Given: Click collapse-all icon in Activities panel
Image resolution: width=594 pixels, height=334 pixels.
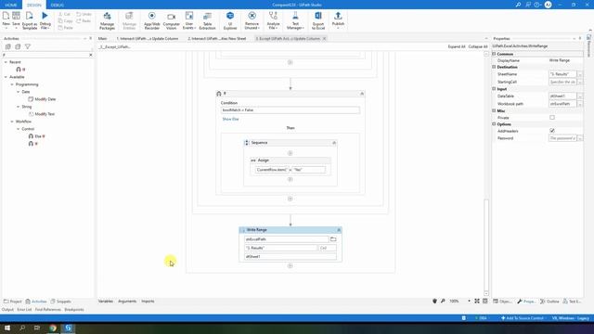Looking at the screenshot, I should pyautogui.click(x=18, y=46).
